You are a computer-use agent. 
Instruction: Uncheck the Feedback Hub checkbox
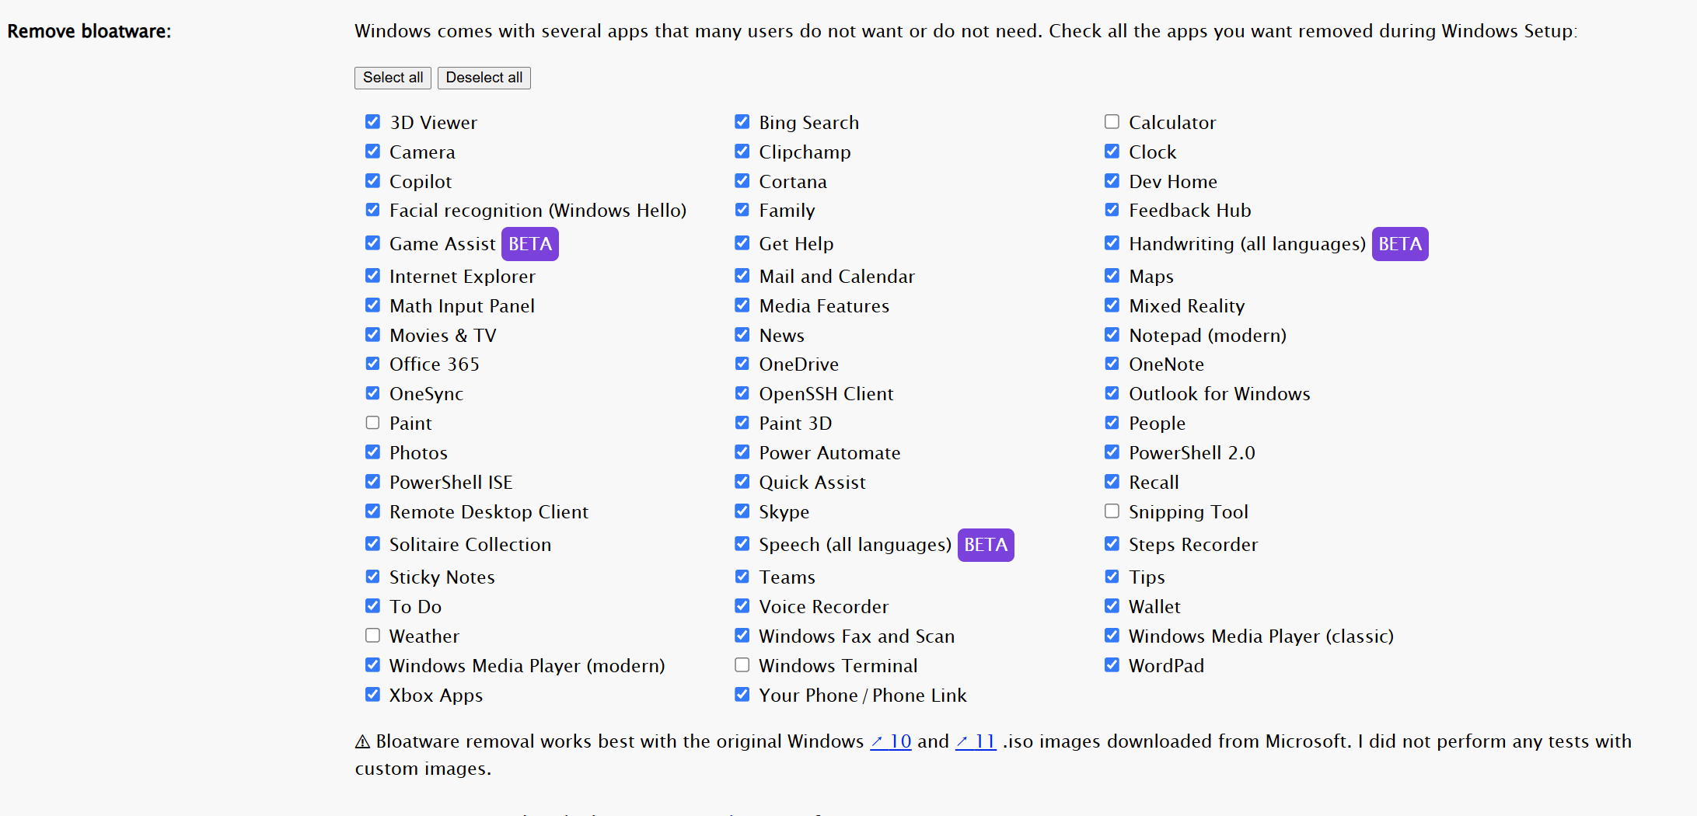click(x=1112, y=210)
